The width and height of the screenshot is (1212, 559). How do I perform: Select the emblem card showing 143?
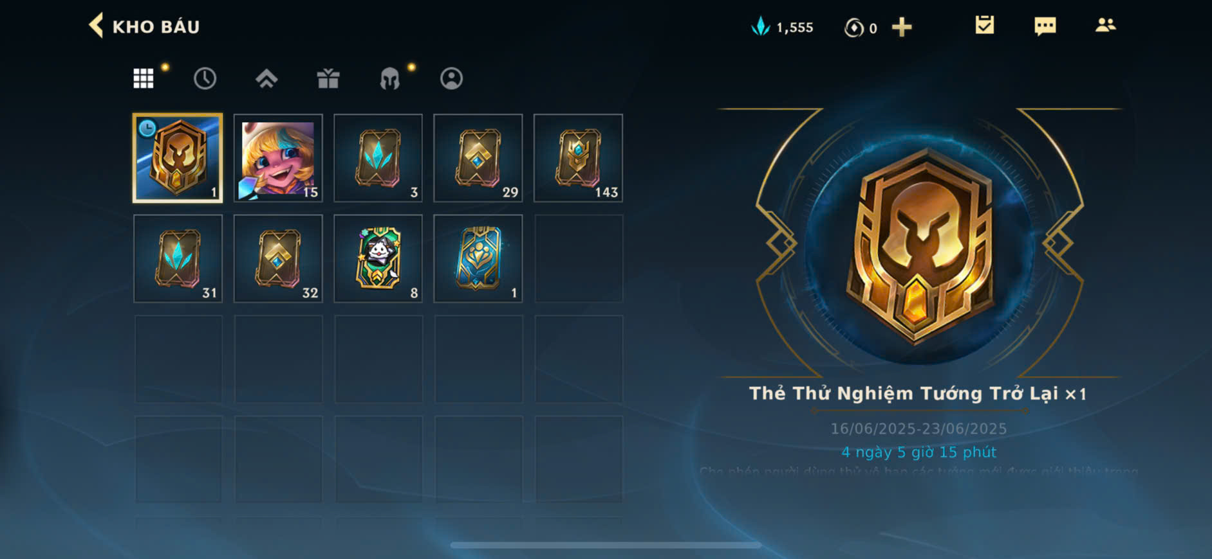point(579,158)
